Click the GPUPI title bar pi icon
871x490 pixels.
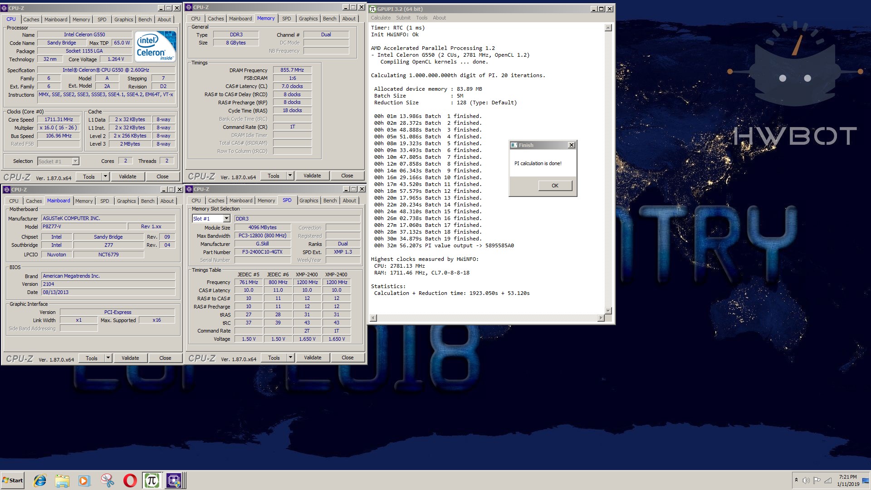[373, 9]
